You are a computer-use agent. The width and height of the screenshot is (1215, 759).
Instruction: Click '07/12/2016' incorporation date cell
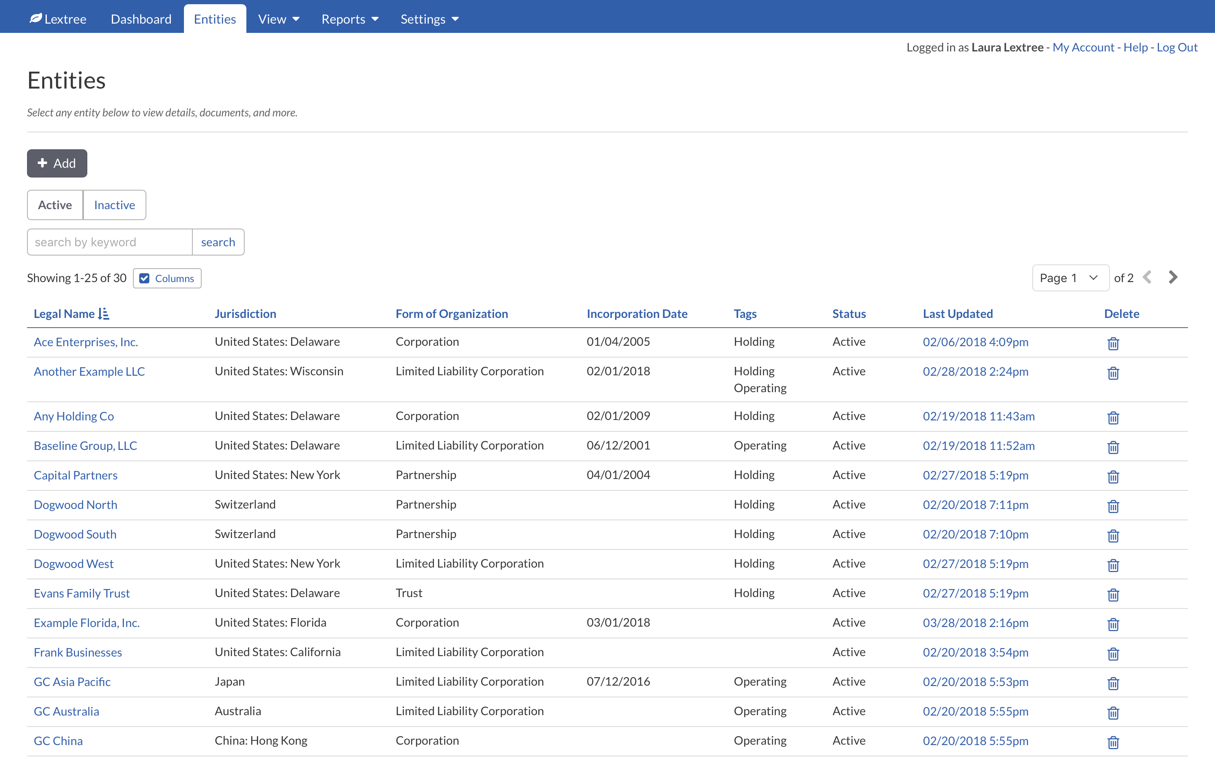pyautogui.click(x=618, y=681)
